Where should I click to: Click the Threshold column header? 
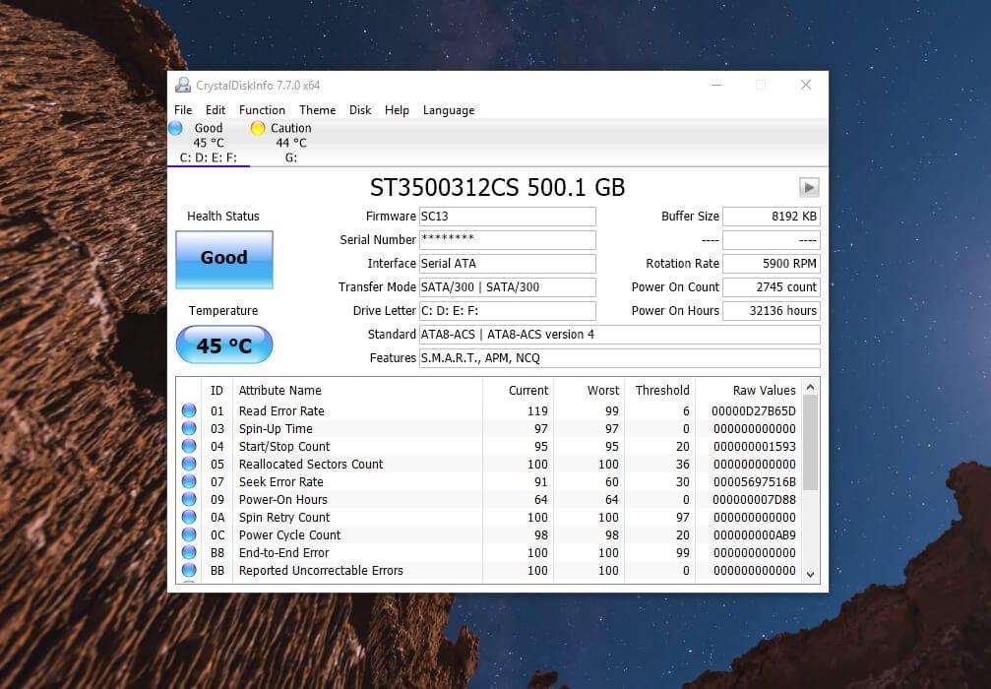[x=659, y=391]
